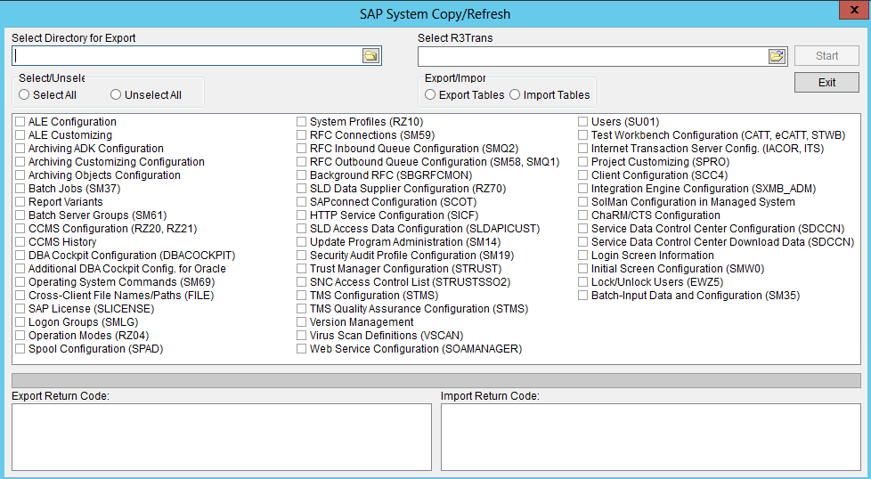Enable SAPconnect Configuration (SCOT)
Screen dimensions: 871x479
pos(302,201)
